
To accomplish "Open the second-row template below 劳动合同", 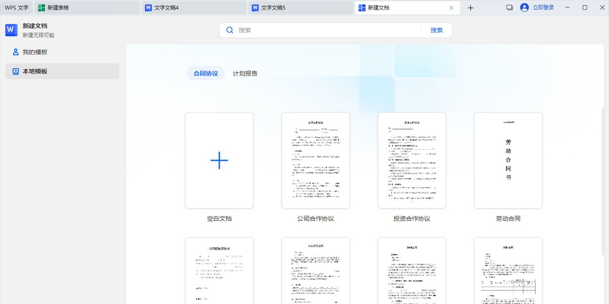I will point(509,271).
